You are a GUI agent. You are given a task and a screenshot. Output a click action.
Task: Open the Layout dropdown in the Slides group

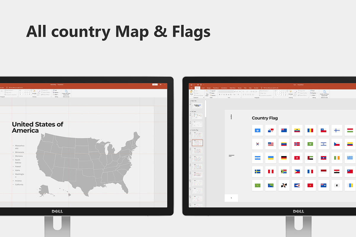click(x=213, y=91)
